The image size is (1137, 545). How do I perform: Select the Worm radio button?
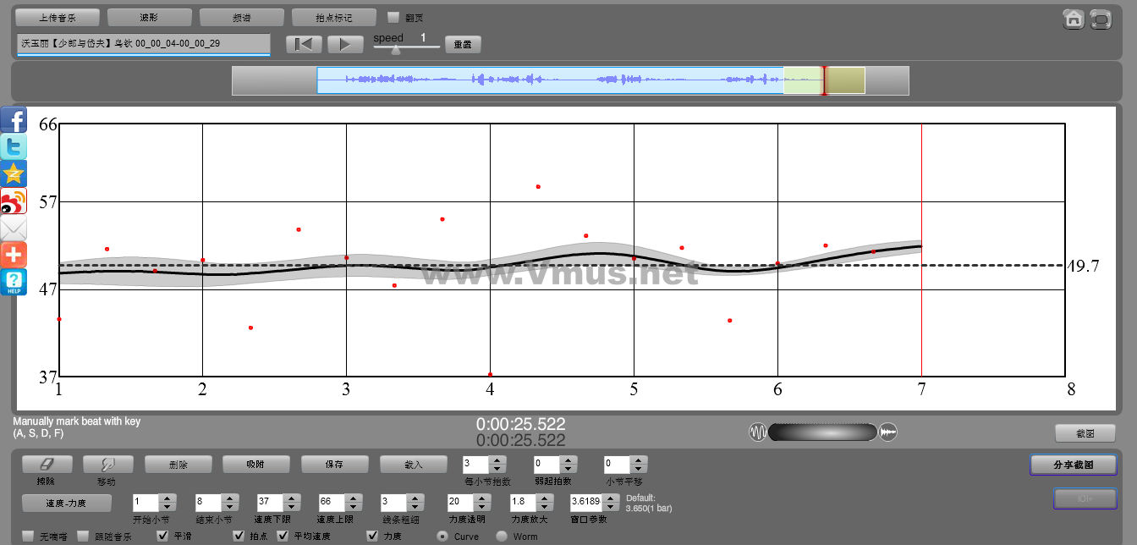click(x=502, y=536)
